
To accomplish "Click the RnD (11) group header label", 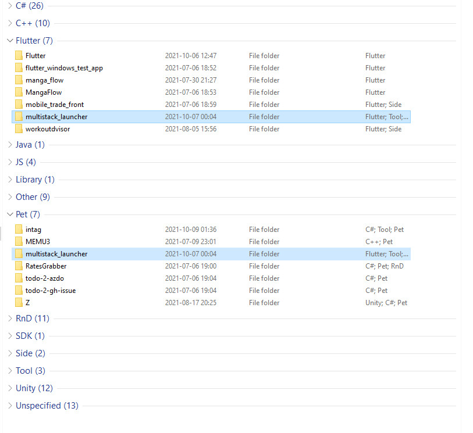I will point(33,319).
